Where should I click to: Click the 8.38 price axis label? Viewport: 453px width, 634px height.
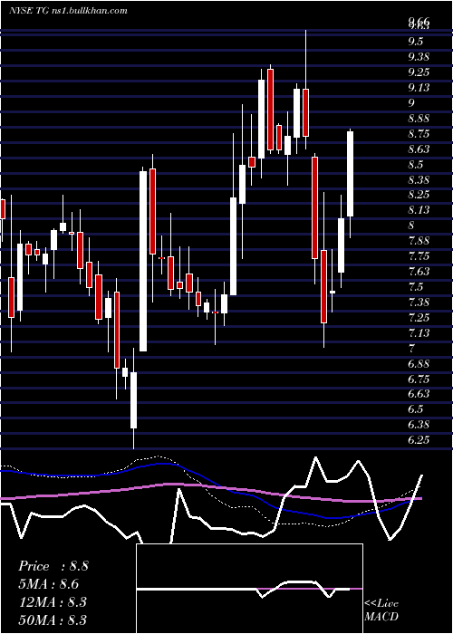419,179
